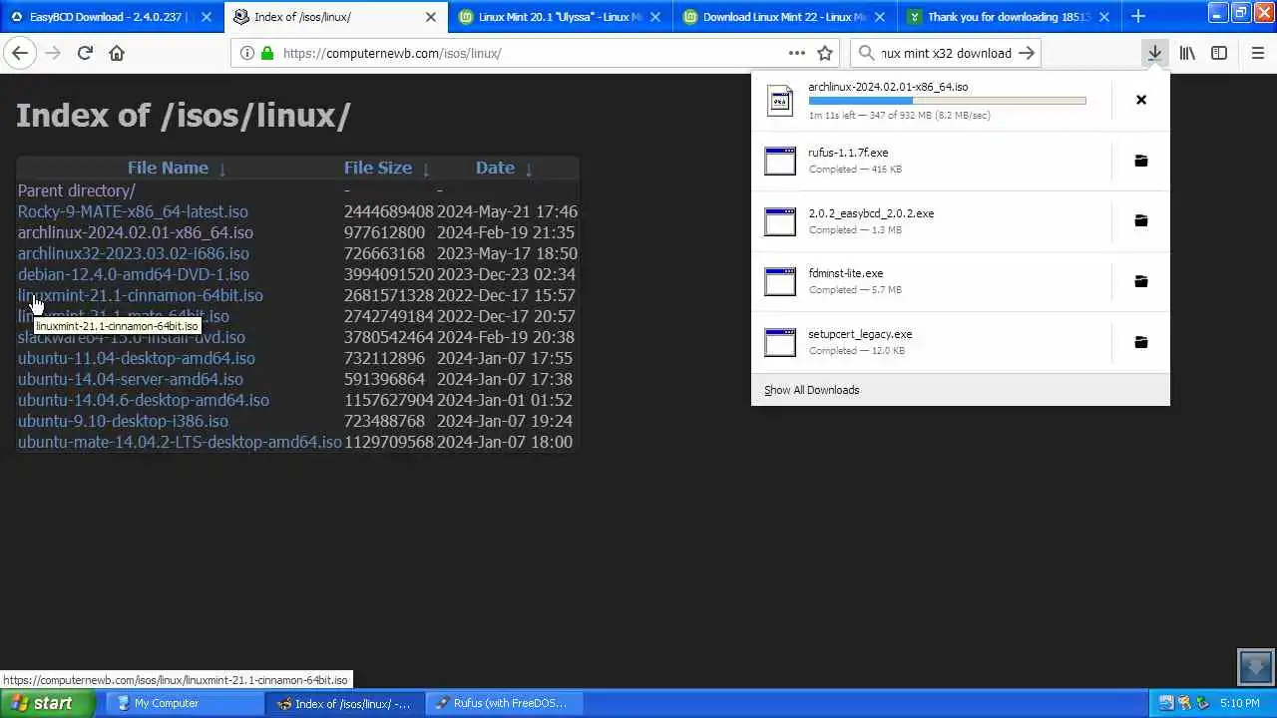This screenshot has width=1277, height=718.
Task: Download ubuntu-9.10-desktop-i386.iso
Action: click(x=123, y=421)
